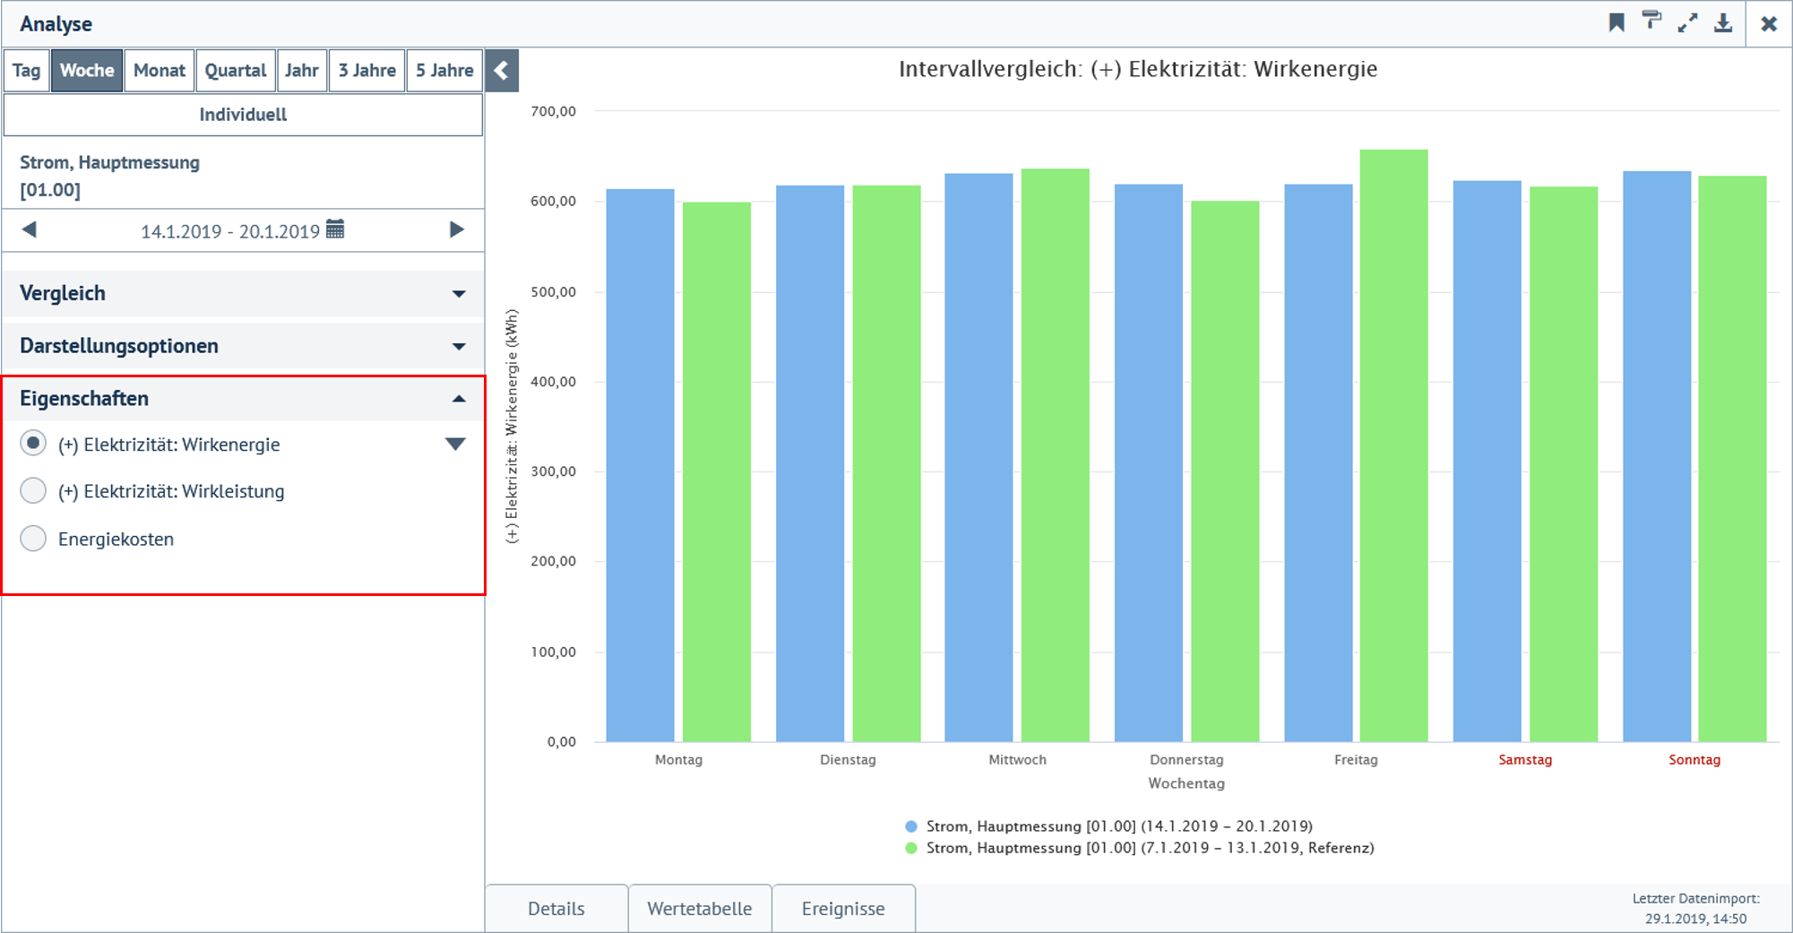Image resolution: width=1793 pixels, height=933 pixels.
Task: Open the calendar date picker
Action: (x=335, y=230)
